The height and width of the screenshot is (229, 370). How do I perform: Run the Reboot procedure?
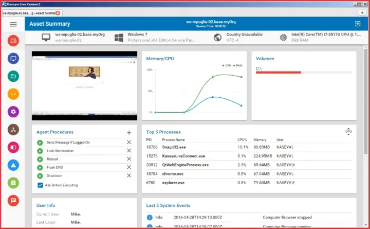point(40,160)
